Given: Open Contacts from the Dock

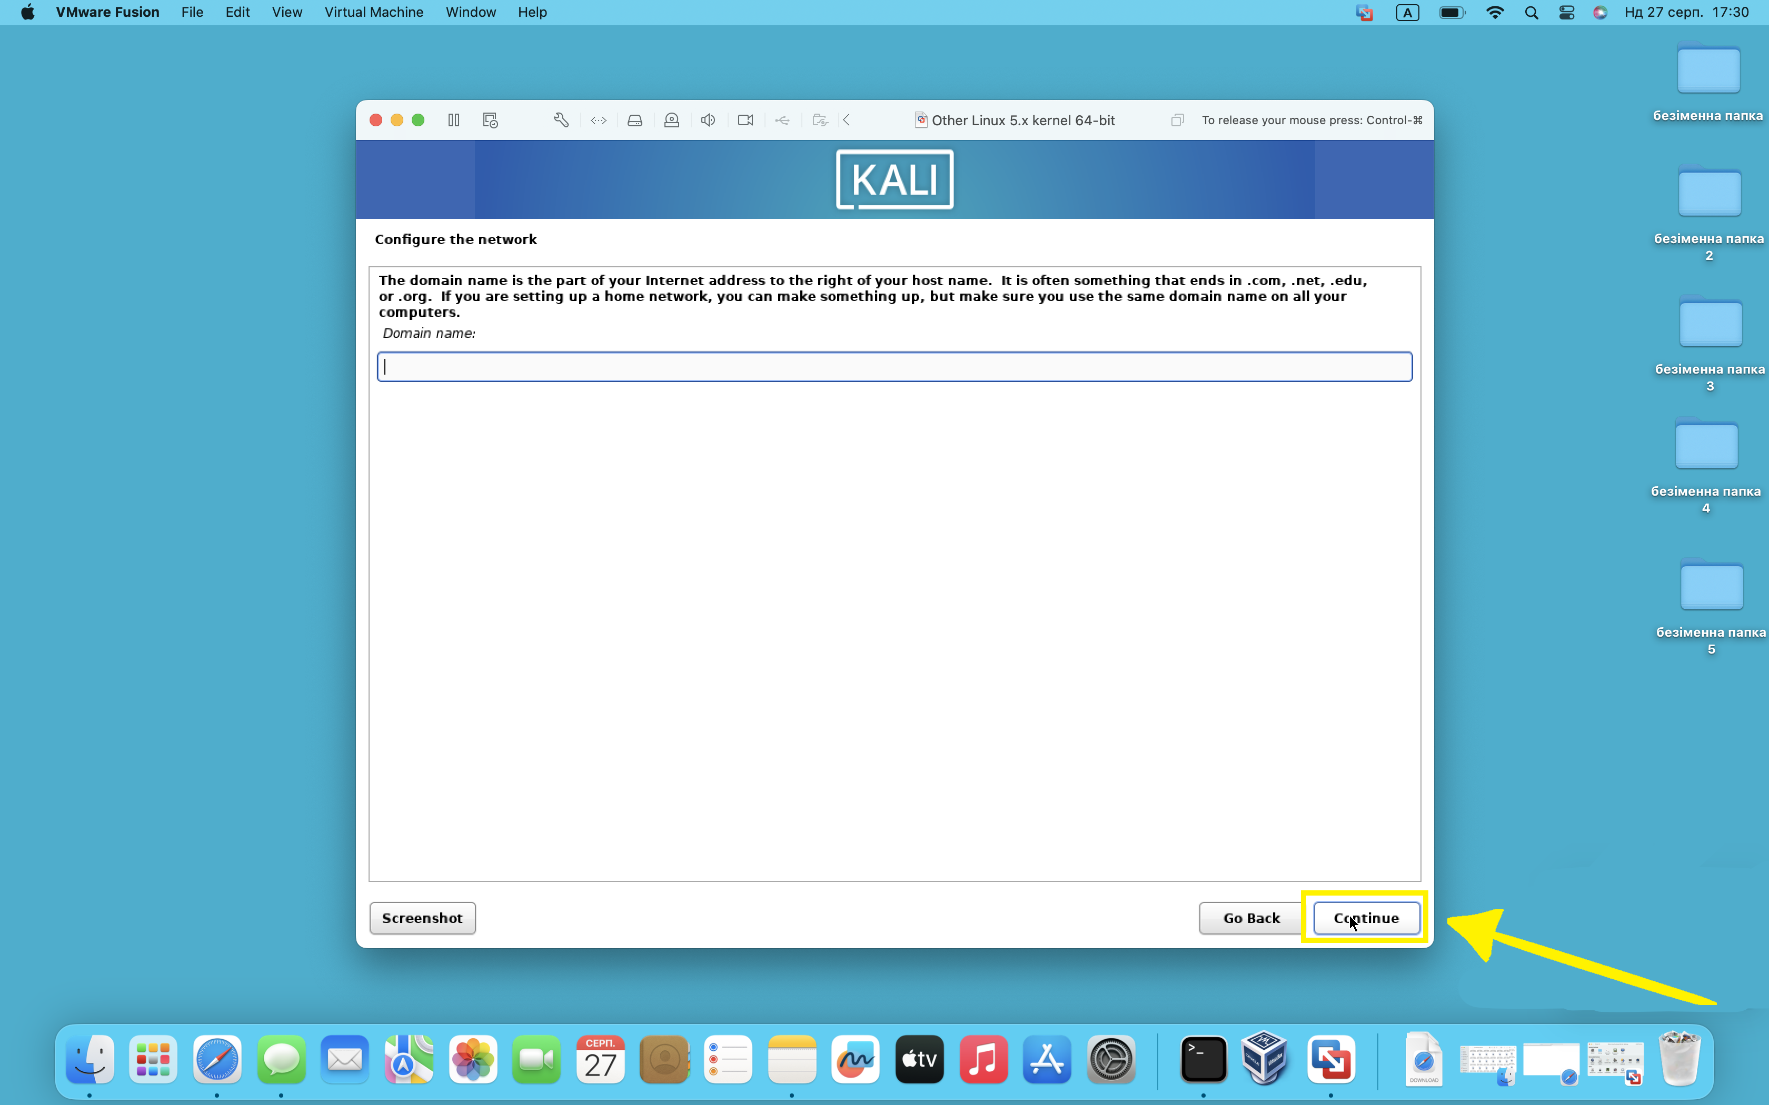Looking at the screenshot, I should pos(664,1059).
